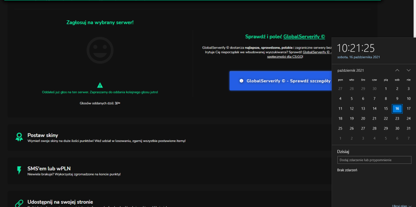Select today's date 16 in the calendar
The height and width of the screenshot is (207, 416).
[x=397, y=109]
